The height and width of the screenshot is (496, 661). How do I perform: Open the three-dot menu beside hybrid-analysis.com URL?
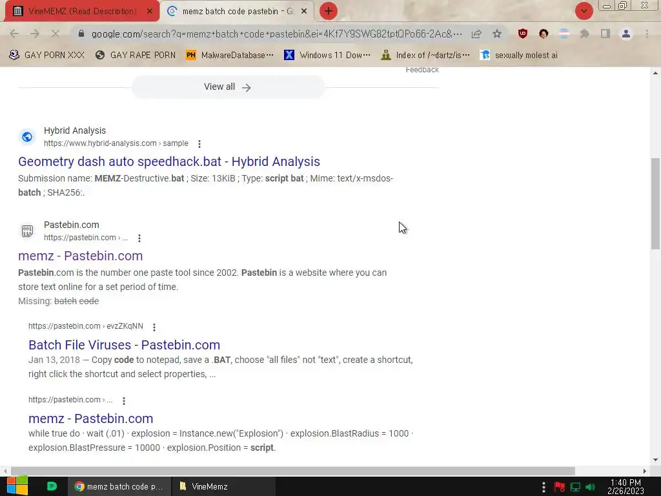[x=199, y=144]
